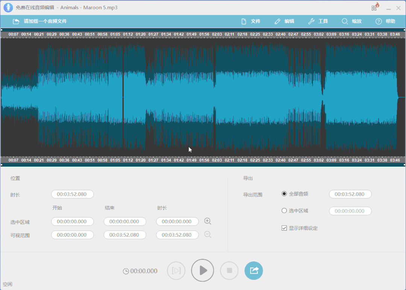Image resolution: width=406 pixels, height=290 pixels.
Task: Open the 编辑 edit menu
Action: pos(284,21)
